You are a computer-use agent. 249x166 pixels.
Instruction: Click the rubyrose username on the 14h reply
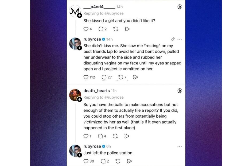pos(92,39)
